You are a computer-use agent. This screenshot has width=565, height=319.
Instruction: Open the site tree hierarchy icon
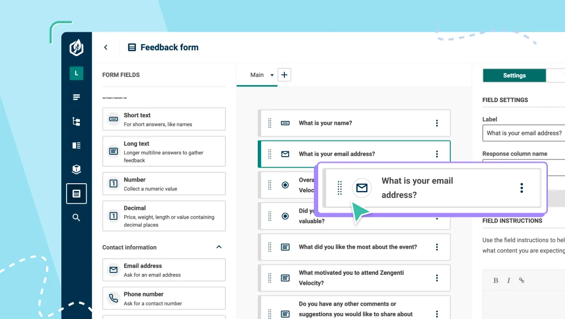77,122
